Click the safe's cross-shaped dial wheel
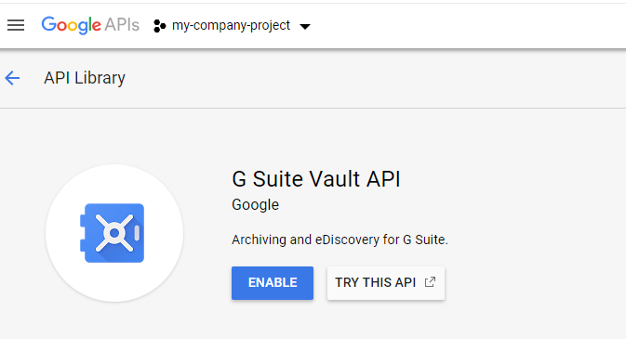The width and height of the screenshot is (626, 350). pyautogui.click(x=114, y=233)
